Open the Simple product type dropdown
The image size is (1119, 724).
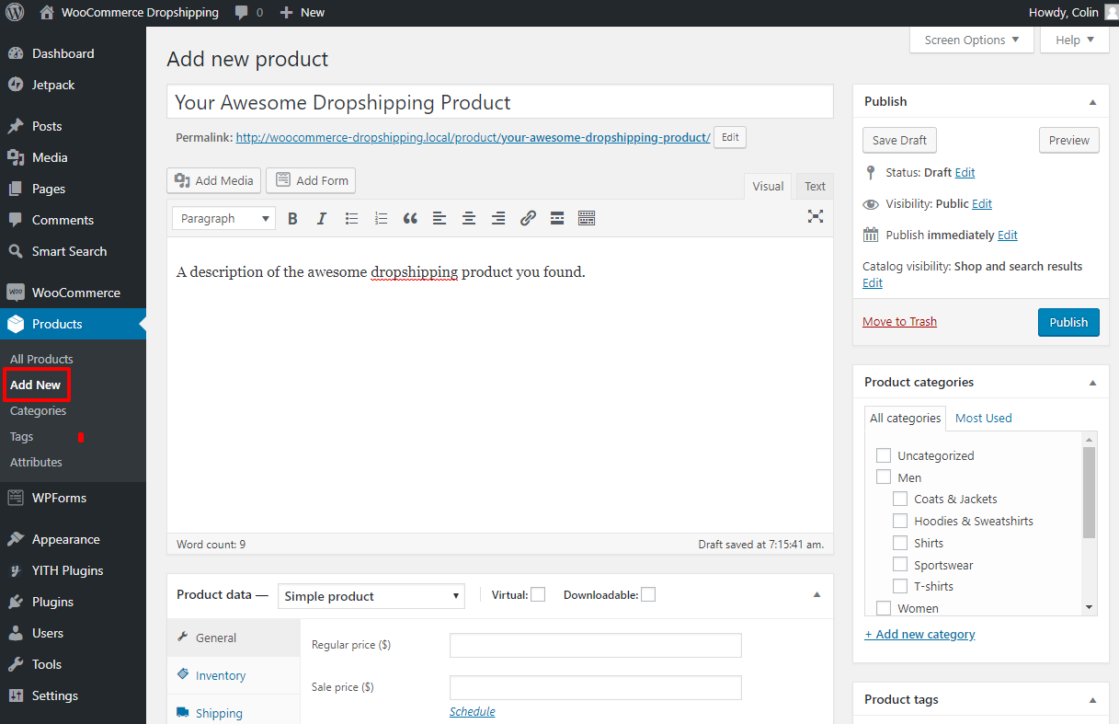[x=371, y=596]
